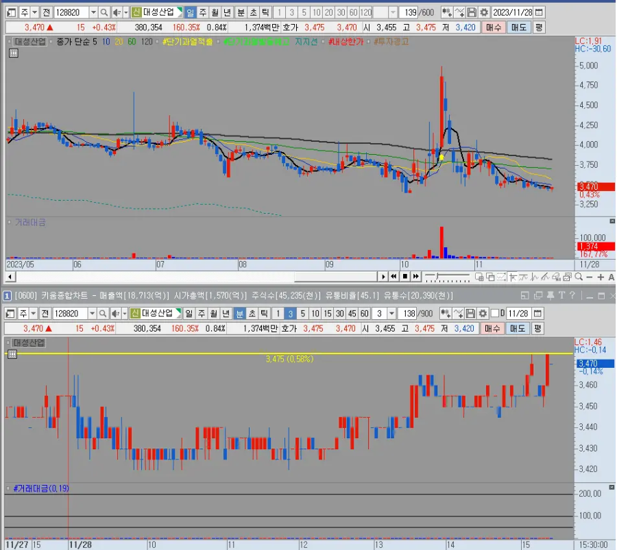Click date field 2023/11/28 in top chart

(513, 12)
